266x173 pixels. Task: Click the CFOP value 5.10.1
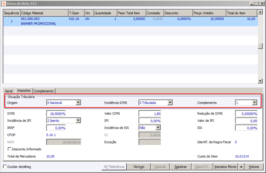pos(51,135)
